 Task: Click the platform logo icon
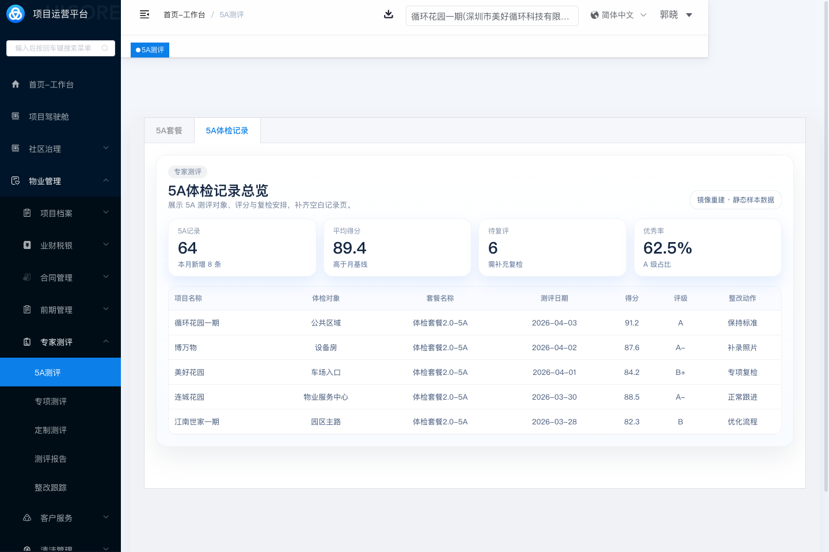pyautogui.click(x=16, y=14)
